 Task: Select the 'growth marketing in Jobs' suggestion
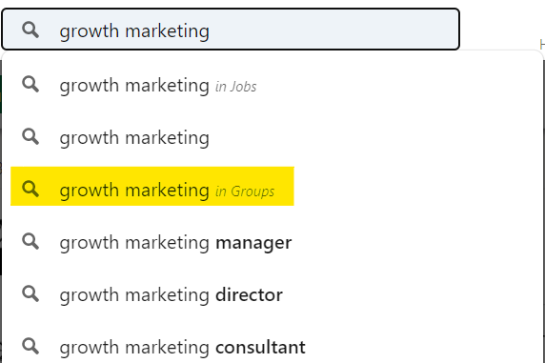click(272, 85)
